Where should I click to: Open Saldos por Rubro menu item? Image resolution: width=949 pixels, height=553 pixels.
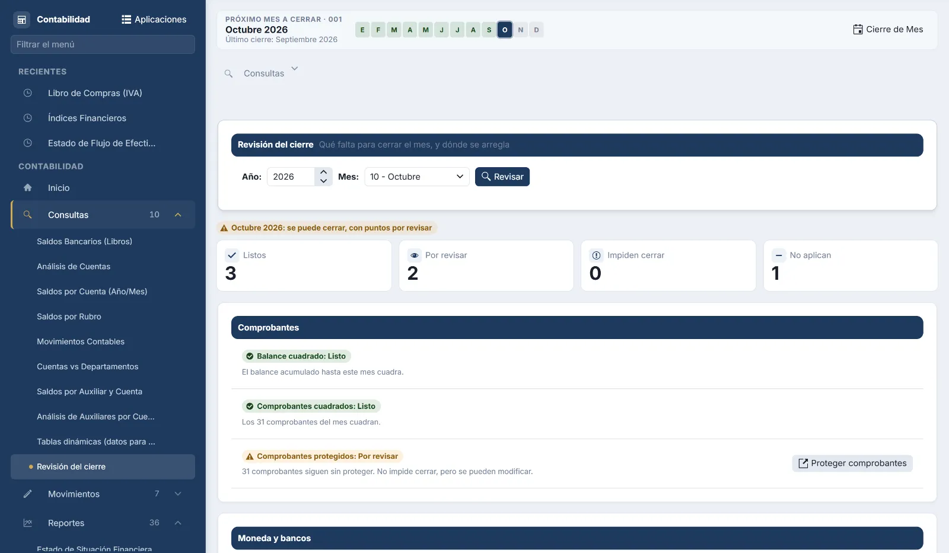(69, 317)
